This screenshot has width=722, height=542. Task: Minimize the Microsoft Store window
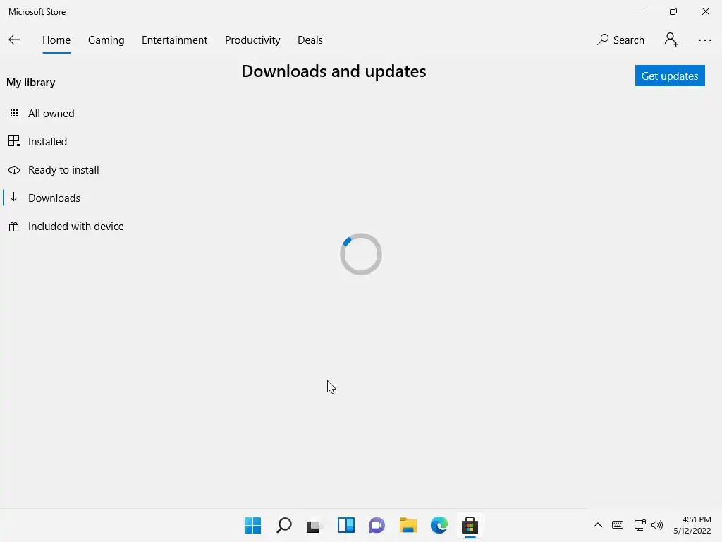point(640,11)
